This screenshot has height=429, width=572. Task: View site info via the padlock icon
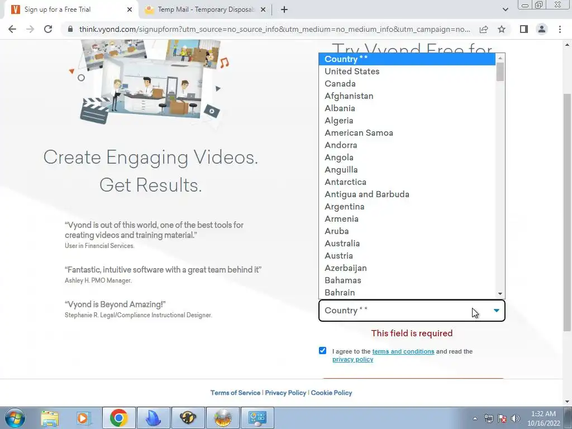tap(70, 29)
